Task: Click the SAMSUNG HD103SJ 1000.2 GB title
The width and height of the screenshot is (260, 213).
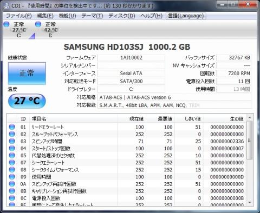Action: coord(127,47)
